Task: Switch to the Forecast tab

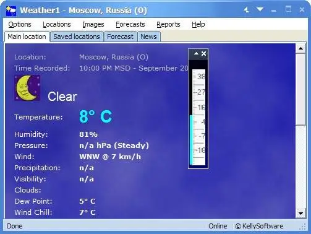Action: point(120,37)
